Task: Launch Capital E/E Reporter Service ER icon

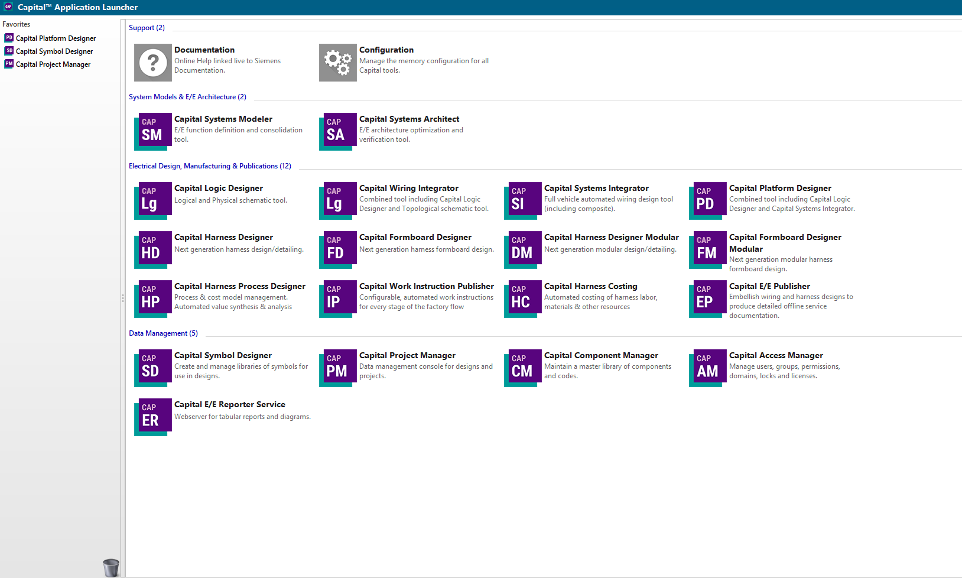Action: pos(153,417)
